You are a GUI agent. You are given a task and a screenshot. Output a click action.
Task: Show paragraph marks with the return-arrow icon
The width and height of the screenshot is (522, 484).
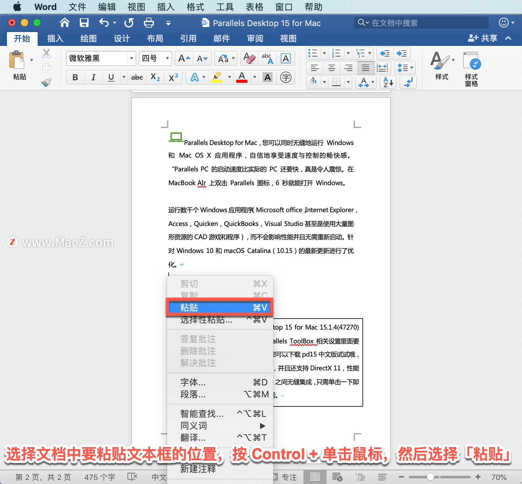[408, 82]
